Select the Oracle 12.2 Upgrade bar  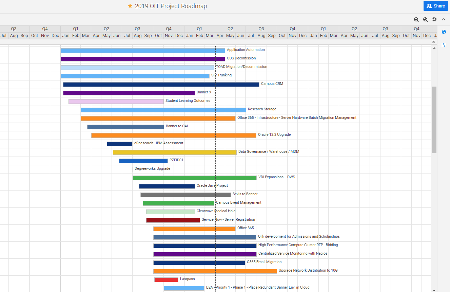(x=174, y=135)
